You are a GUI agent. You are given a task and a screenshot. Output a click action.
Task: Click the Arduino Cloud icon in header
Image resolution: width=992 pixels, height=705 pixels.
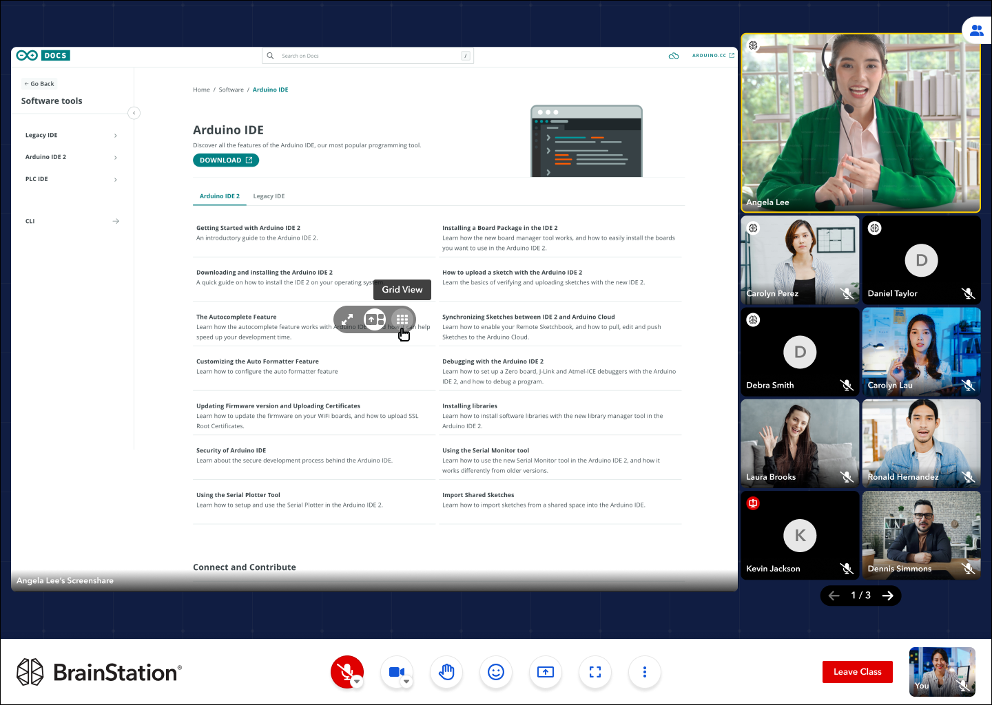pos(674,56)
